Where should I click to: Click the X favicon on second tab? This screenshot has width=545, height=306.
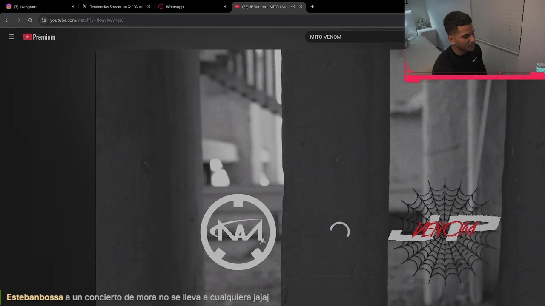pyautogui.click(x=85, y=6)
